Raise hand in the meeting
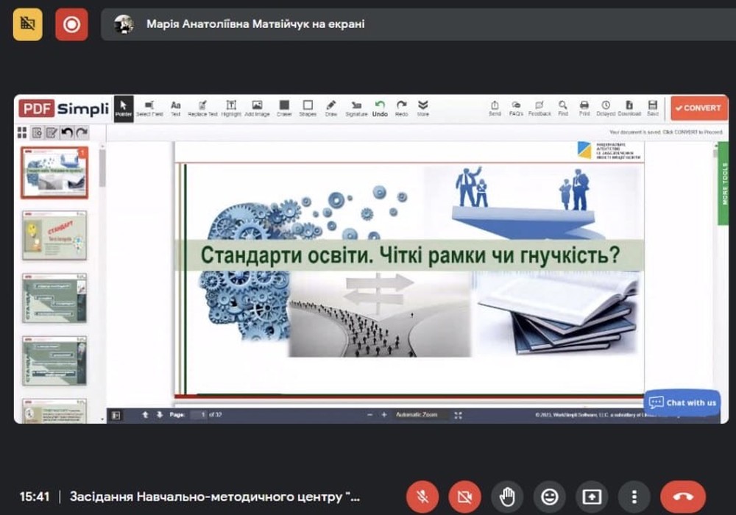The image size is (736, 515). point(506,497)
